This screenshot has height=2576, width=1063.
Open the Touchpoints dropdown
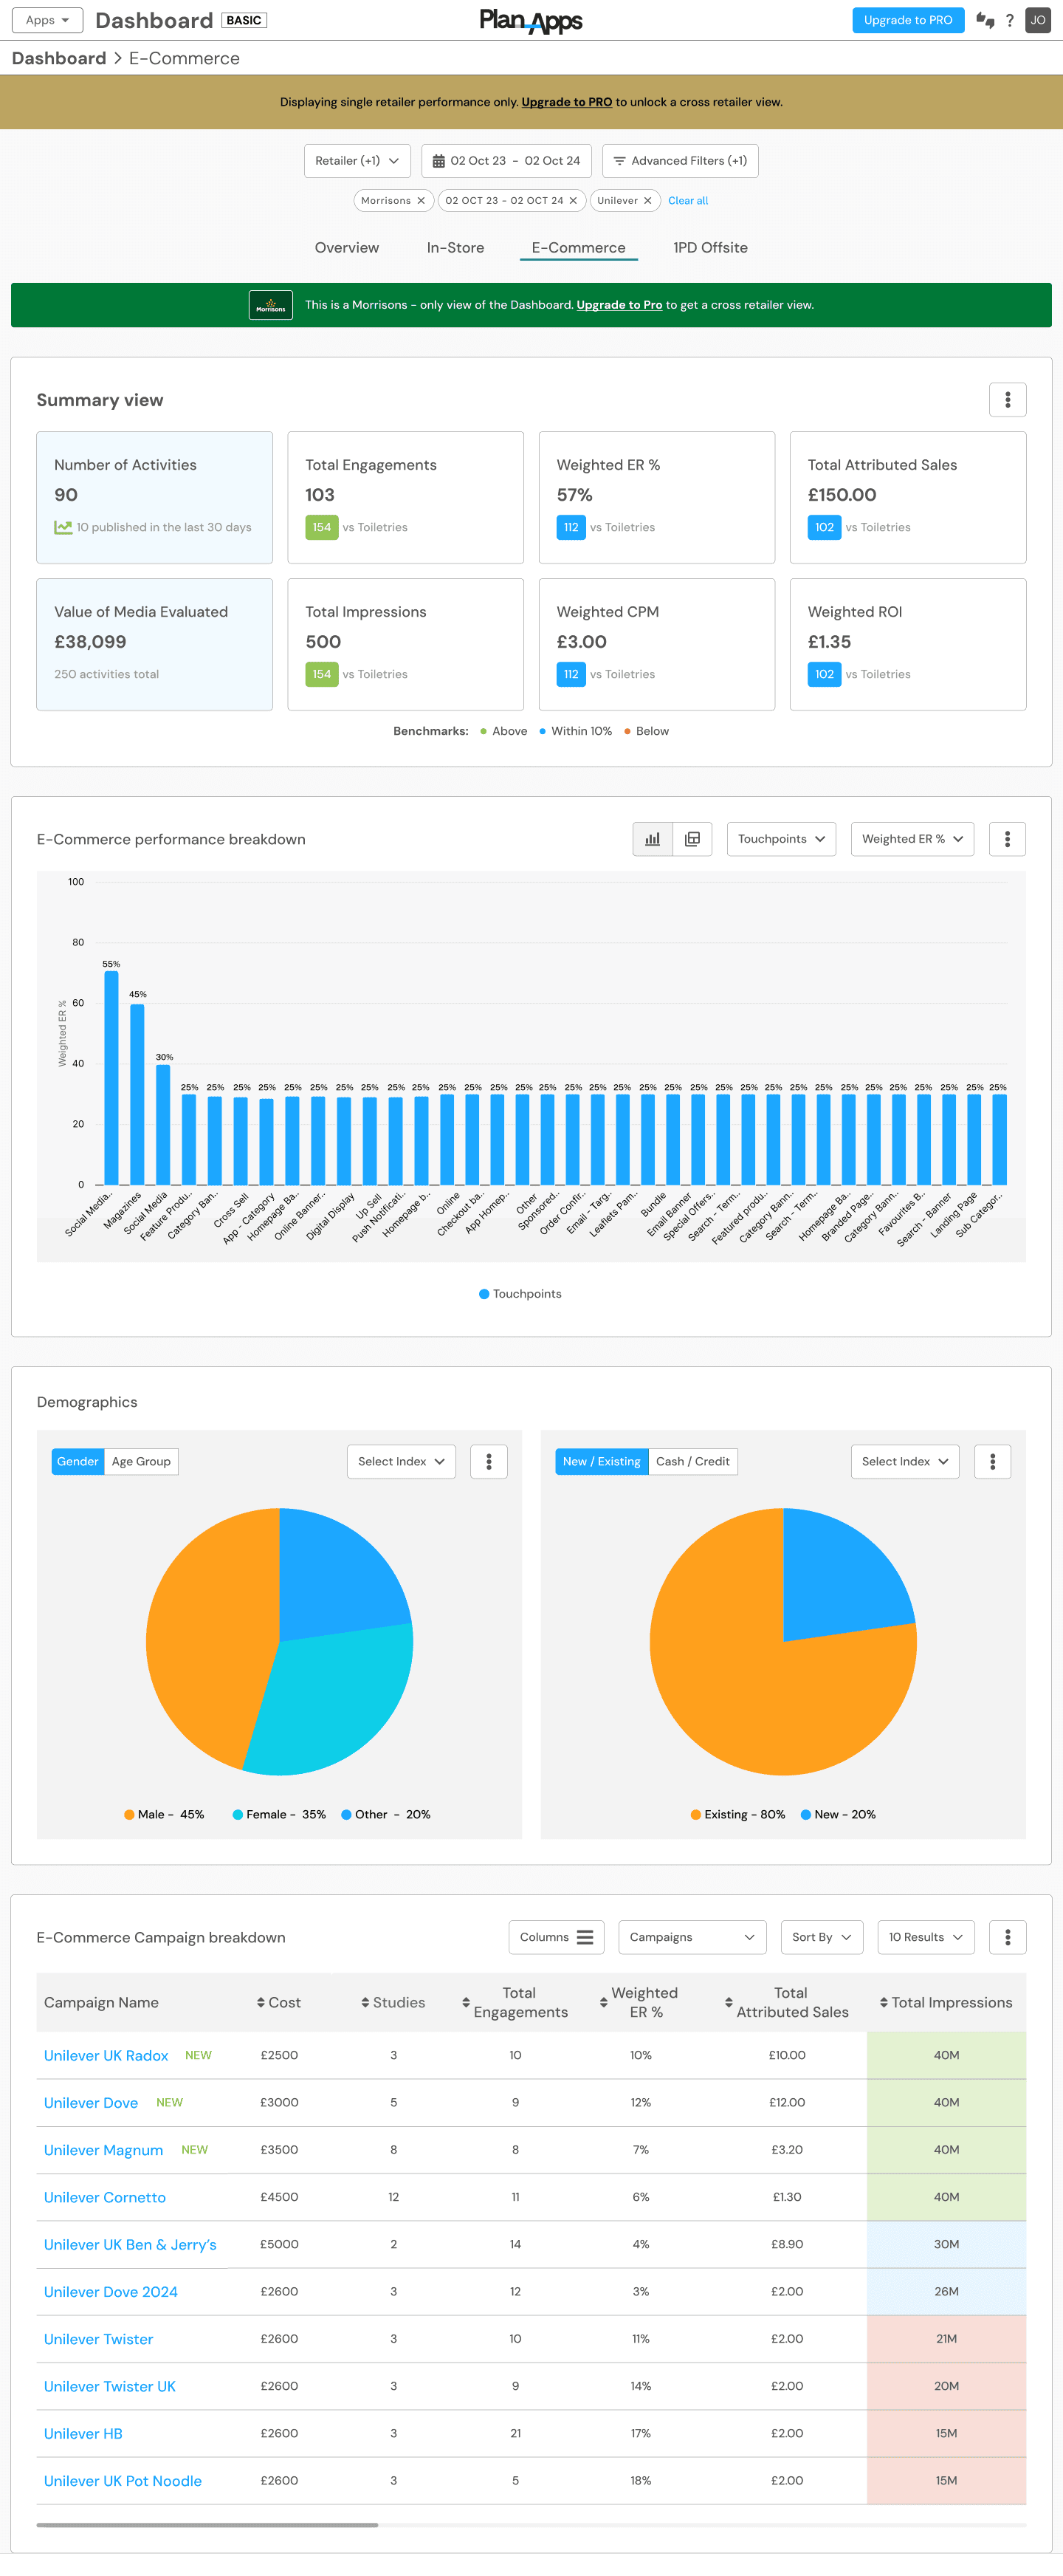point(781,839)
